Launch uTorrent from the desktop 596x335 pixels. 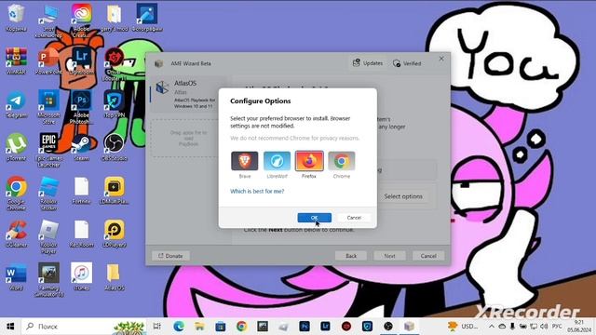tap(16, 147)
